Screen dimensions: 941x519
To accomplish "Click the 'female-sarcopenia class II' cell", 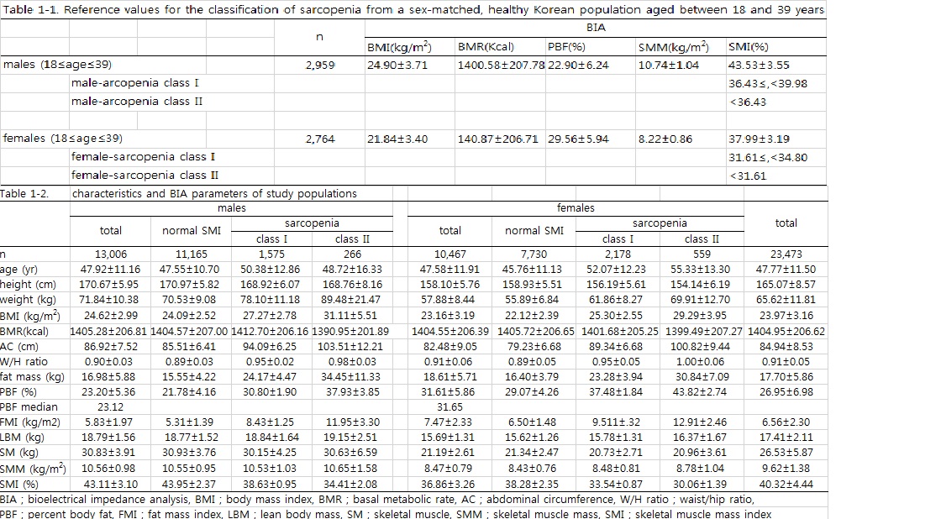I will (x=145, y=176).
